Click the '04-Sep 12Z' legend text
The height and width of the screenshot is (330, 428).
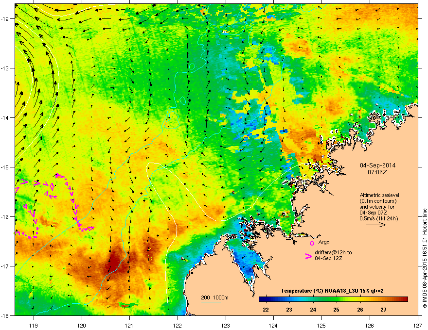click(328, 258)
